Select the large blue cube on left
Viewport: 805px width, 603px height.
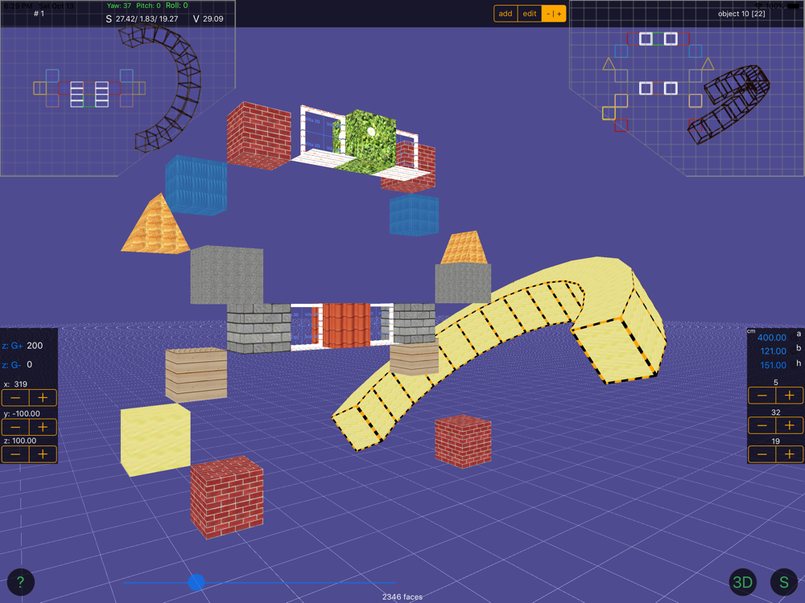196,185
